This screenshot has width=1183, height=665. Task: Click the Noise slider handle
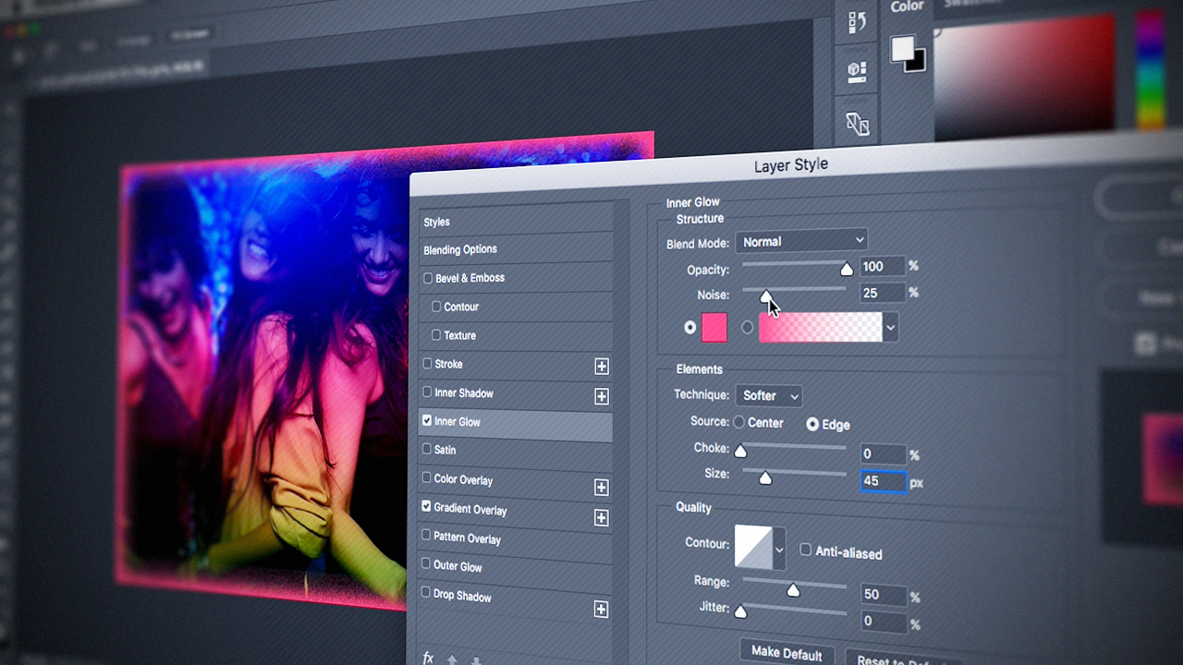(765, 296)
